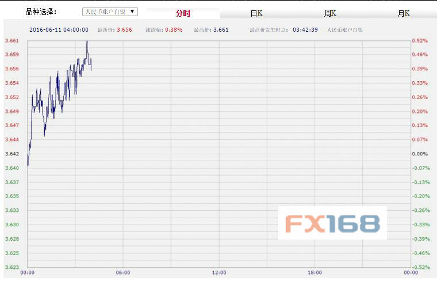This screenshot has height=281, width=437.
Task: Switch to the 月K tab
Action: click(403, 13)
